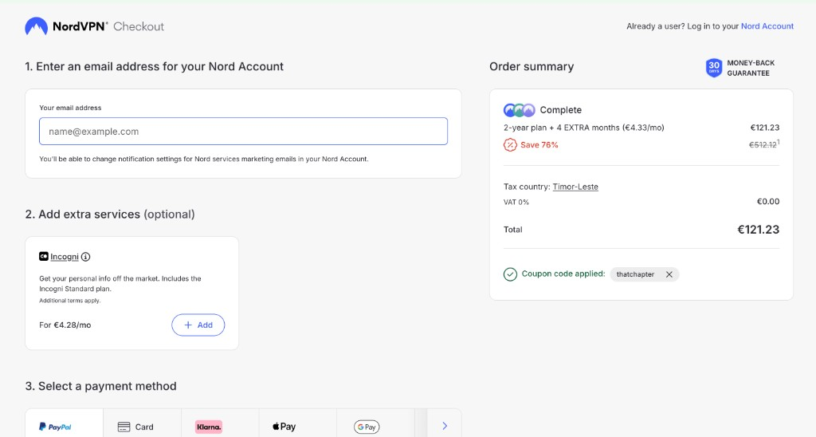Click the Save 76% discount badge icon
Viewport: 816px width, 437px height.
[x=510, y=145]
